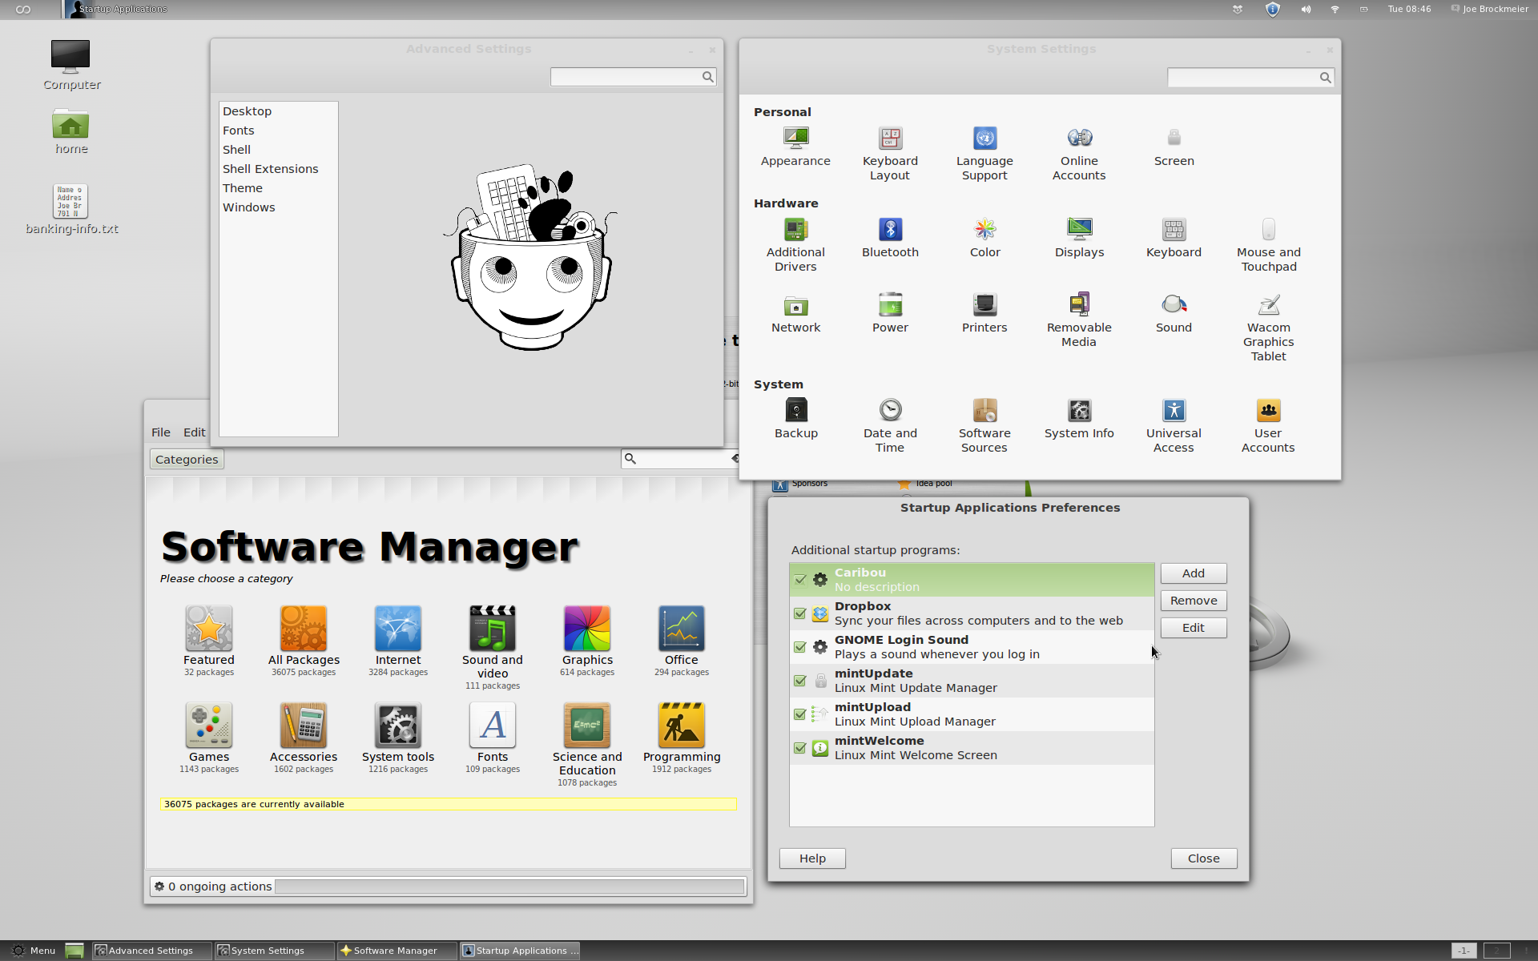The height and width of the screenshot is (961, 1538).
Task: Click Remove startup program button
Action: click(1193, 601)
